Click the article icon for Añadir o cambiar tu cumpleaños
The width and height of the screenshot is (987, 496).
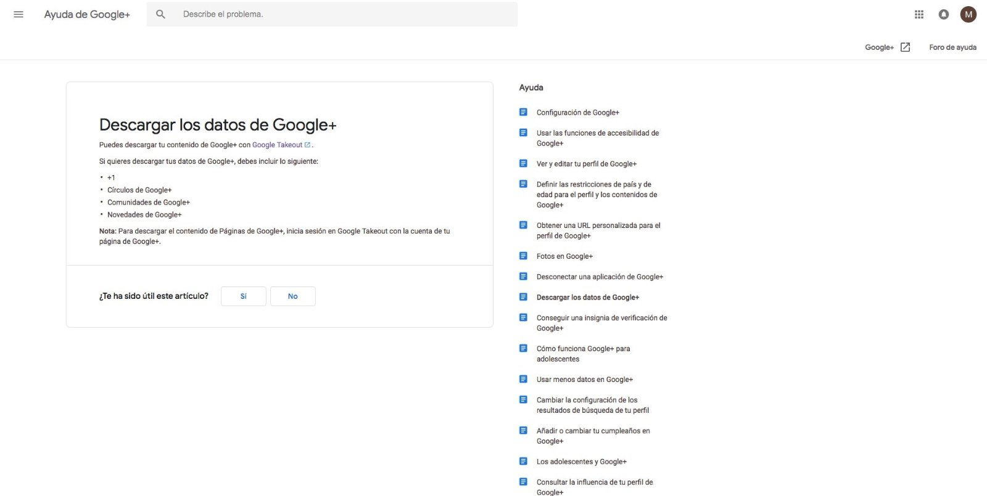click(523, 430)
